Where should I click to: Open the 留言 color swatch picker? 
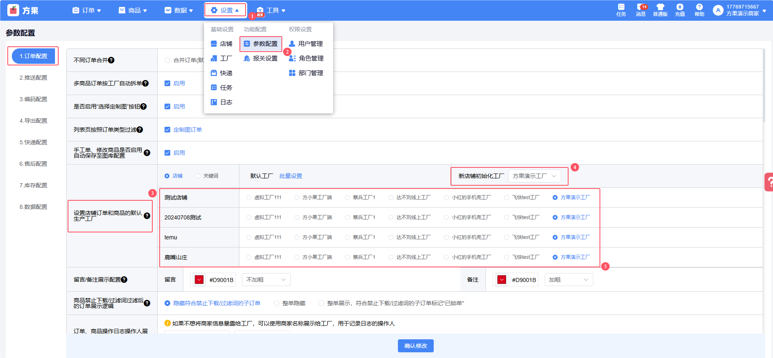click(199, 280)
